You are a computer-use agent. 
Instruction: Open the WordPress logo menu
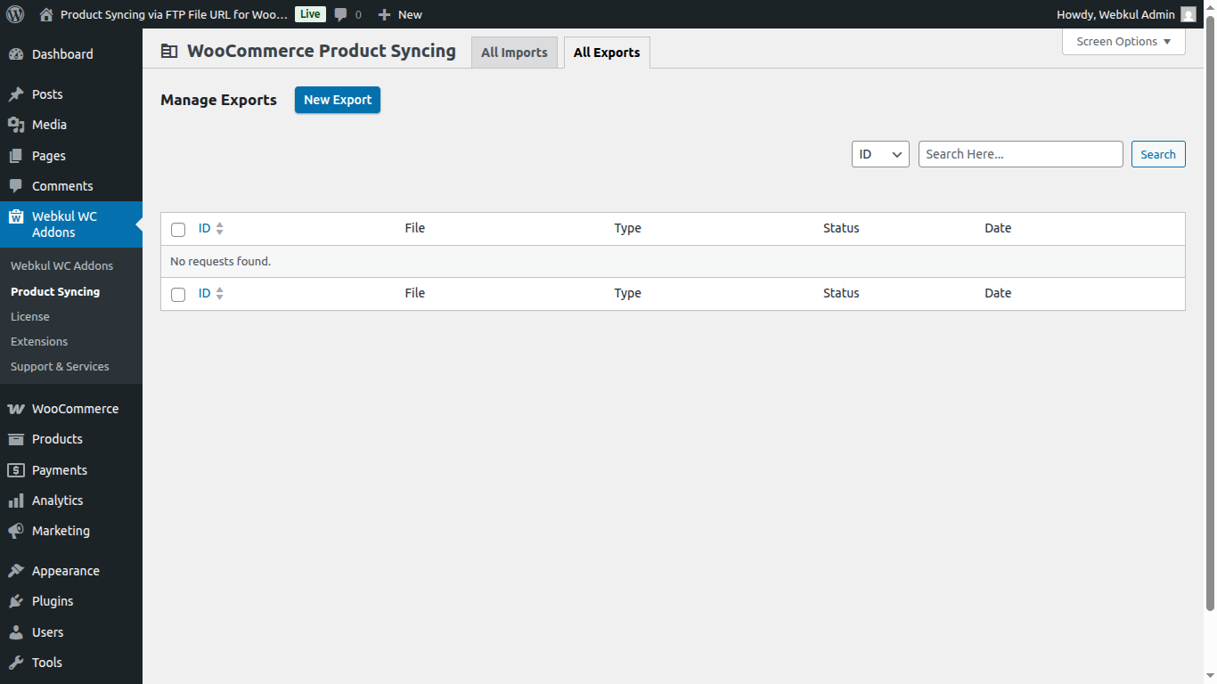tap(13, 13)
